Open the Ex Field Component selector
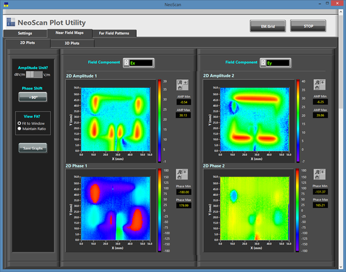This screenshot has width=346, height=272. coord(137,62)
